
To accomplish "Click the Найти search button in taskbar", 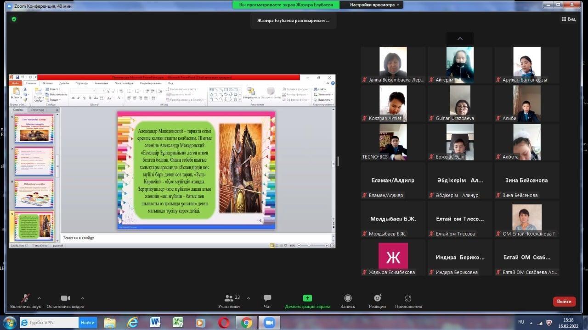I will pos(88,323).
